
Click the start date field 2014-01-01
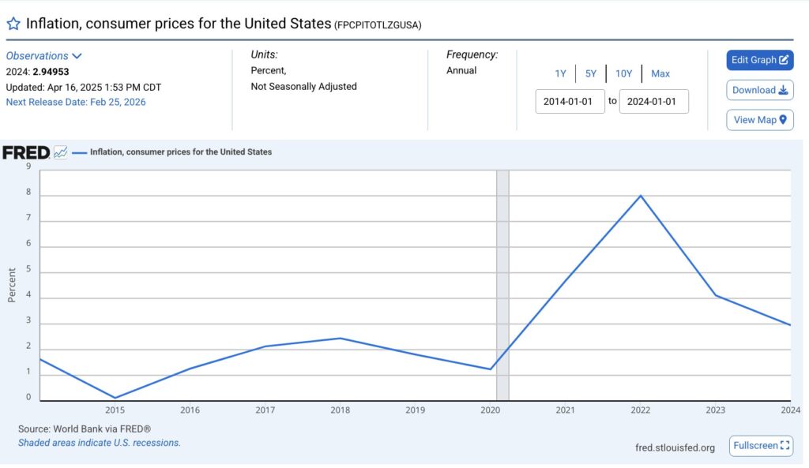[x=570, y=101]
